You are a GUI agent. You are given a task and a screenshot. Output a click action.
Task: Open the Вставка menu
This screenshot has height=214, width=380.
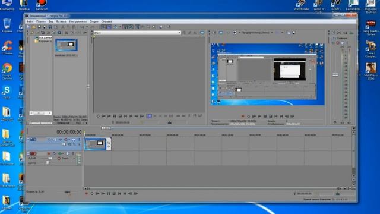point(61,21)
